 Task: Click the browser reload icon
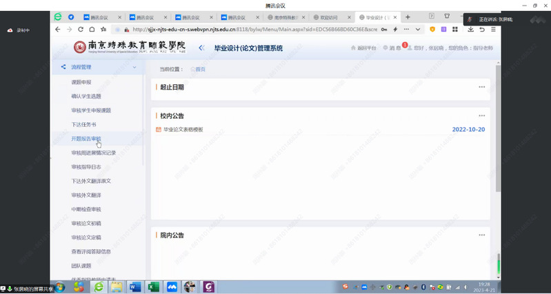tap(81, 30)
